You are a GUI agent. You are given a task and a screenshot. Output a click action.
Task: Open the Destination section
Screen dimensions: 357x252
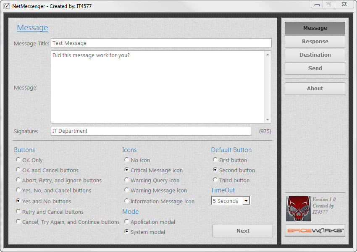315,55
